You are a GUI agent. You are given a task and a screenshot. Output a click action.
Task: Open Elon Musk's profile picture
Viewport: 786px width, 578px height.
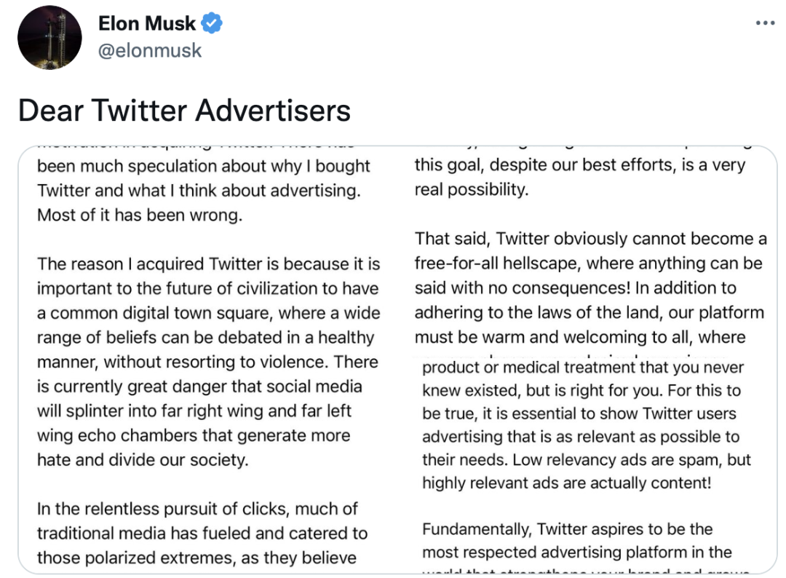[x=49, y=38]
